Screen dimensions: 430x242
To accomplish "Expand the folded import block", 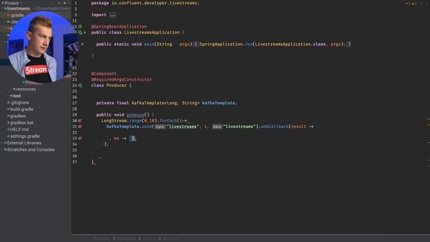I will coord(113,15).
